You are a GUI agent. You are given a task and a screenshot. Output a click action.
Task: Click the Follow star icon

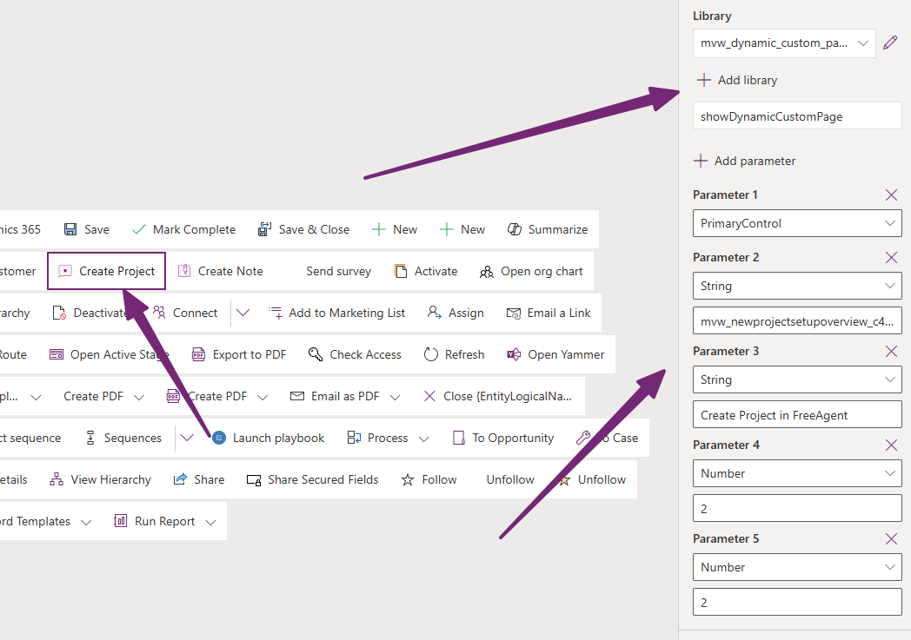click(x=408, y=479)
